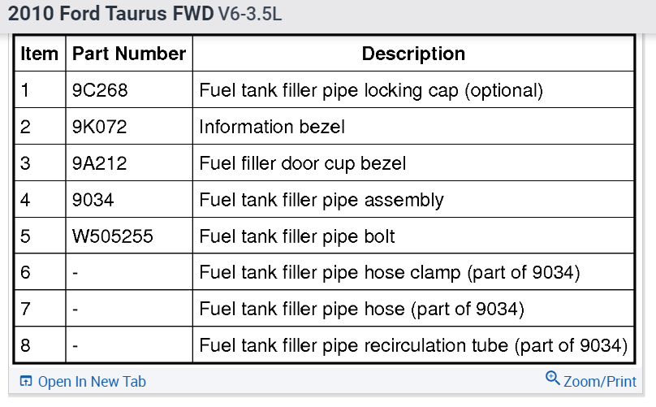The width and height of the screenshot is (656, 407).
Task: Click the Zoom/Print link text
Action: pyautogui.click(x=600, y=381)
